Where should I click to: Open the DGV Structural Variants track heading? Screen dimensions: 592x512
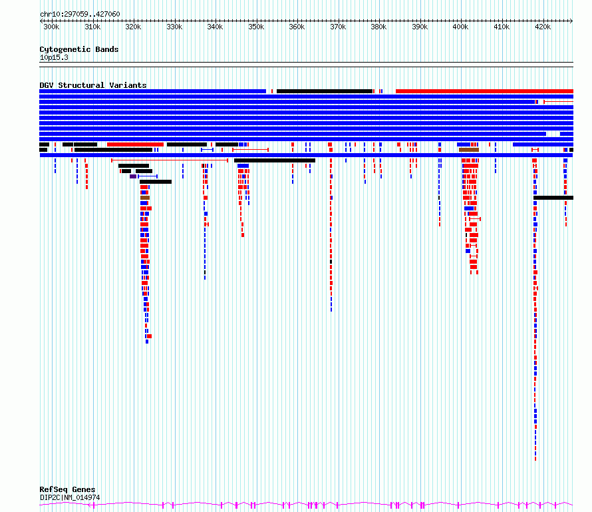pyautogui.click(x=93, y=85)
